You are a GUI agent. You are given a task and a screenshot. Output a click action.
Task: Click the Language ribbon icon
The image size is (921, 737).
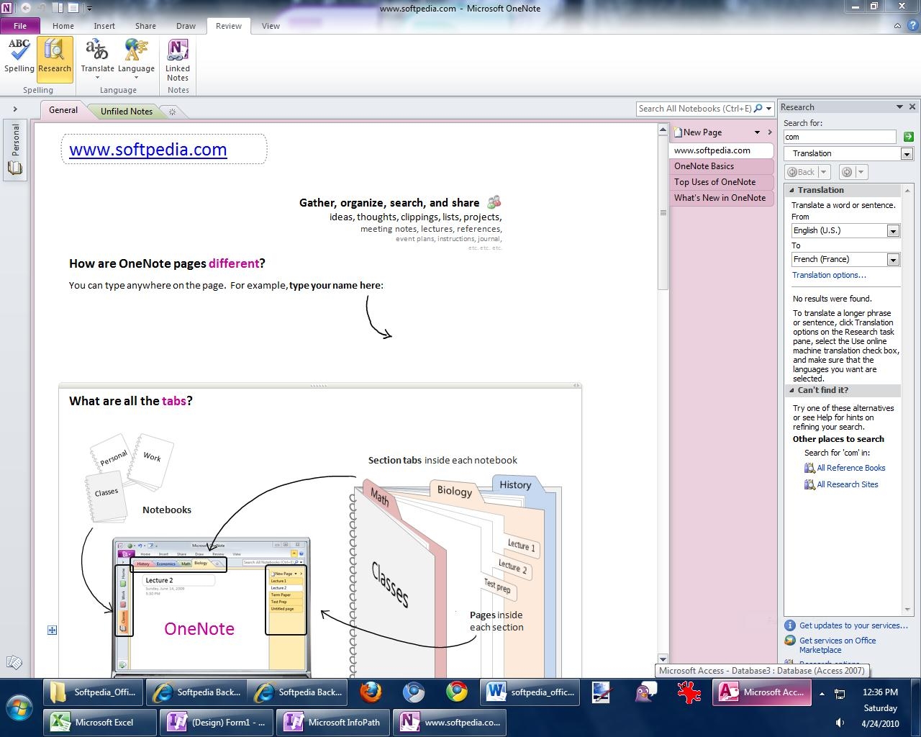click(136, 56)
